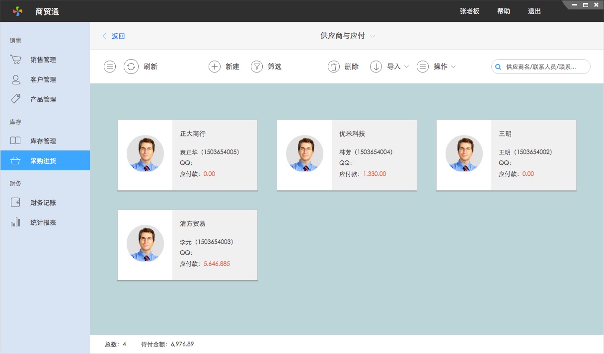Open the funnel filter (筛选) icon
The width and height of the screenshot is (604, 354).
pyautogui.click(x=256, y=67)
